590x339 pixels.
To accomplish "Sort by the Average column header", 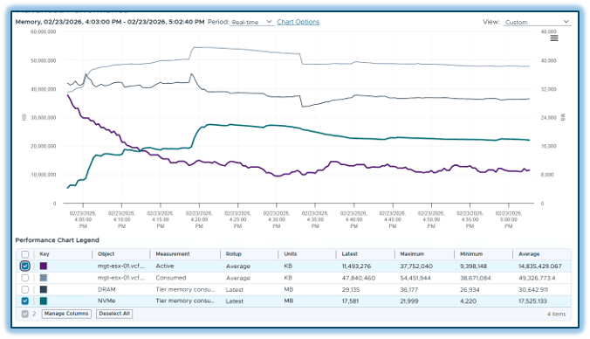I will (529, 254).
